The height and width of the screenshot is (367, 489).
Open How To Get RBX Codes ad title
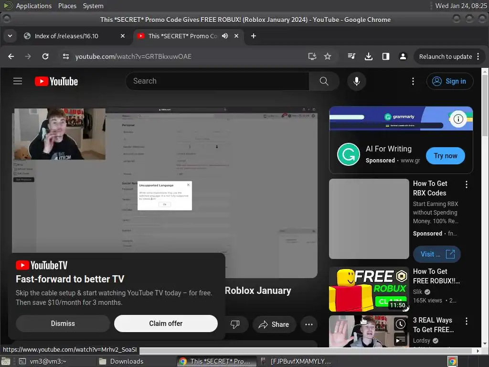coord(430,188)
